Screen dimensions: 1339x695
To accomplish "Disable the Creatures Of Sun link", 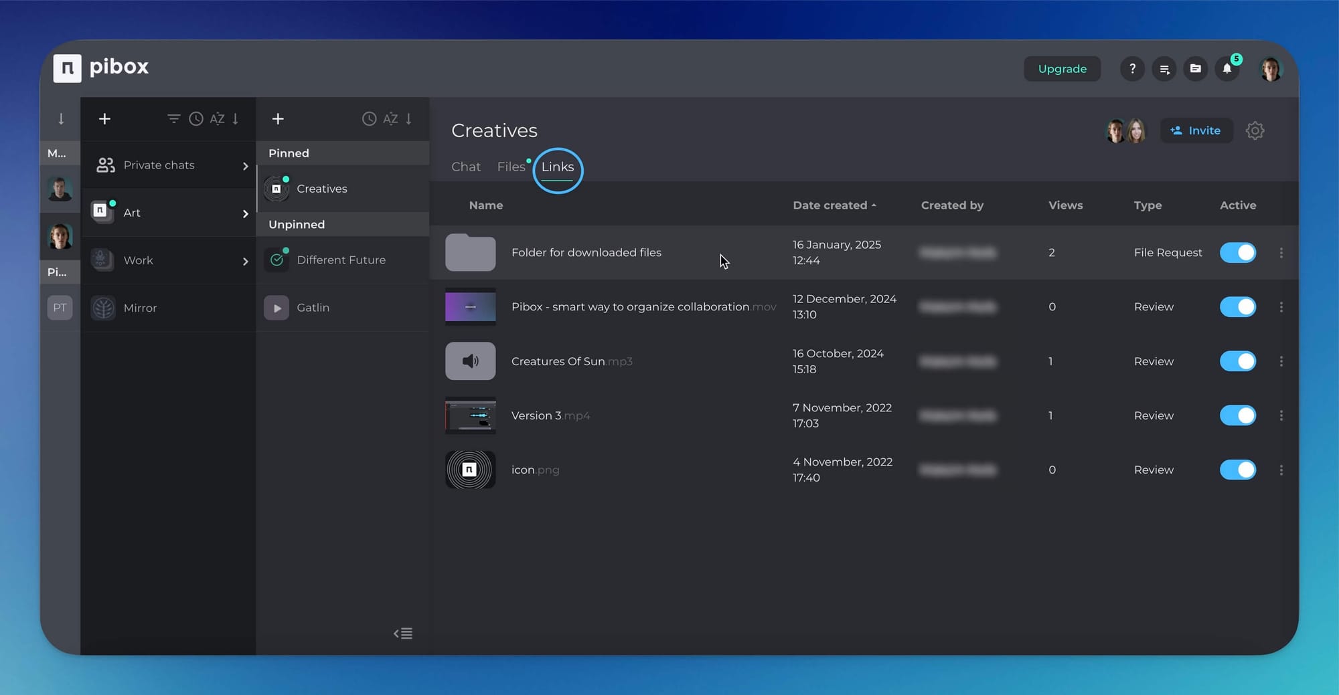I will [1237, 361].
